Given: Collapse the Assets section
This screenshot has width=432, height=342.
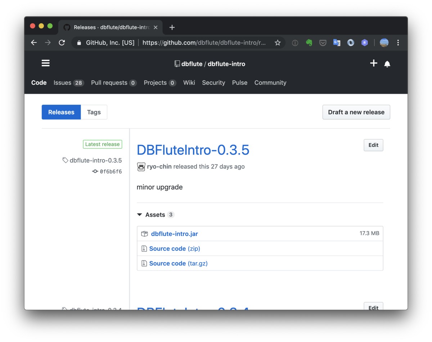Looking at the screenshot, I should point(156,215).
